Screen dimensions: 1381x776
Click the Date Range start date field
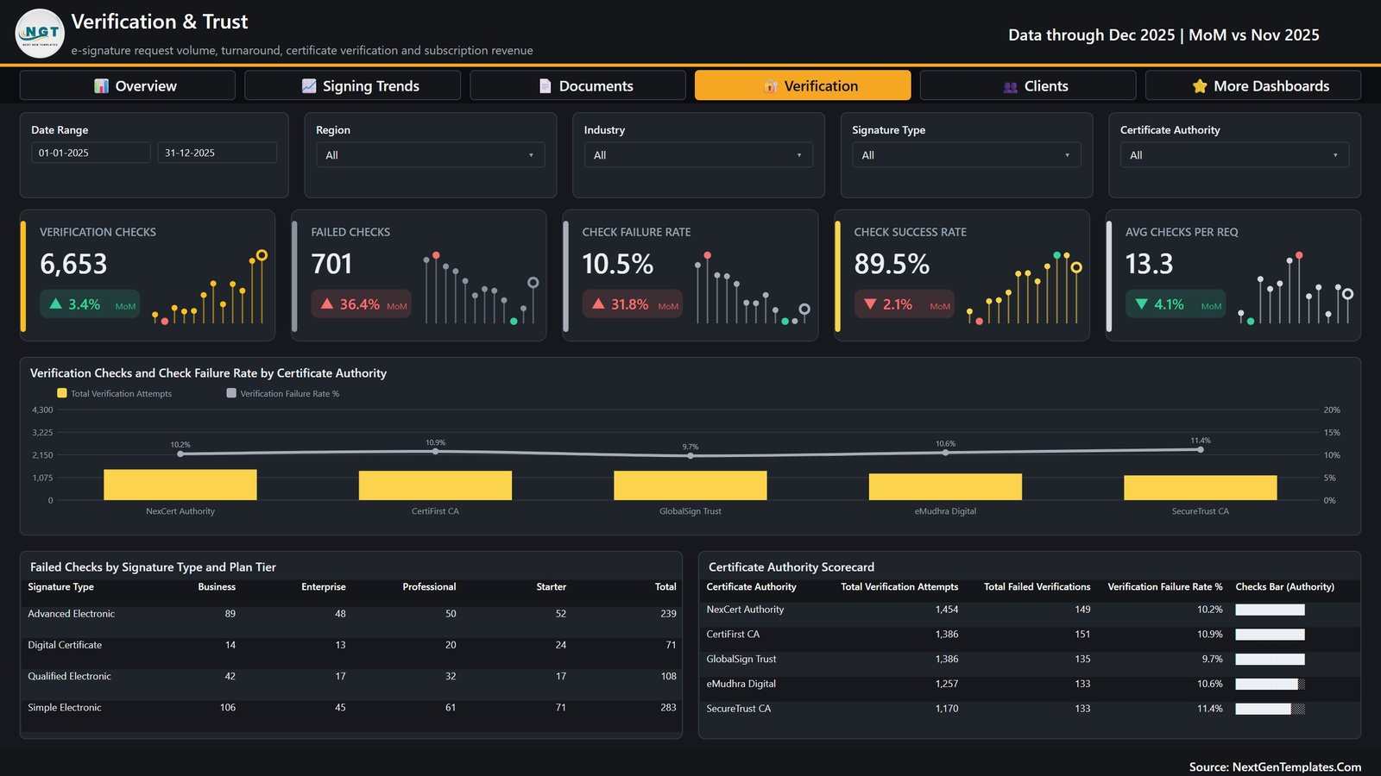coord(91,153)
